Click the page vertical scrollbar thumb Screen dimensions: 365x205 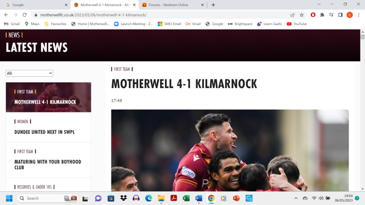tap(362, 37)
